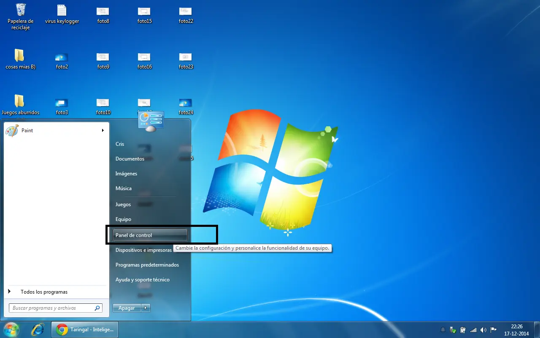Select the foto10 desktop image file
This screenshot has width=540, height=338.
[103, 106]
